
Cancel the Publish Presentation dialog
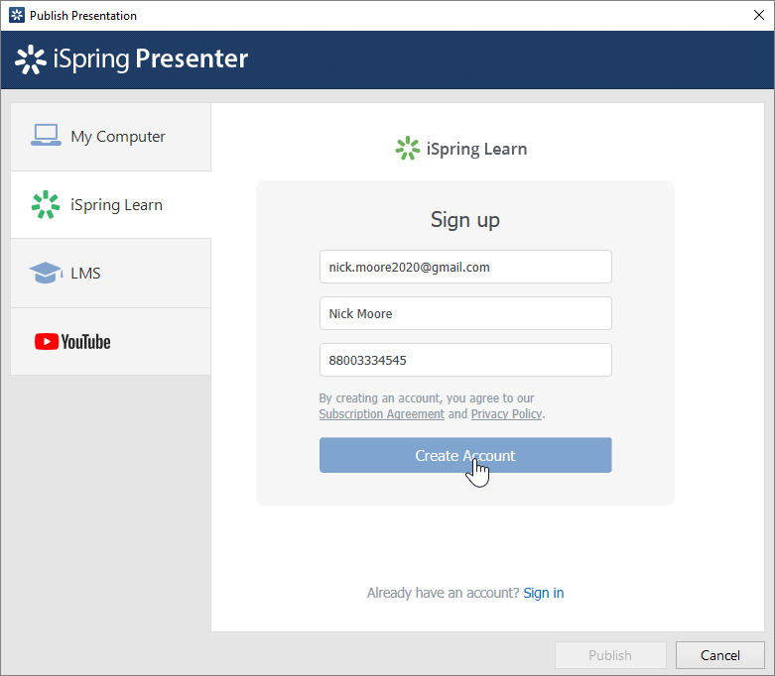tap(720, 655)
